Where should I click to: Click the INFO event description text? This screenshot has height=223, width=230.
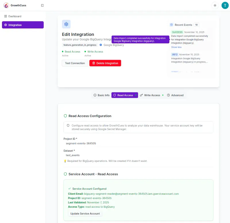pos(189,60)
